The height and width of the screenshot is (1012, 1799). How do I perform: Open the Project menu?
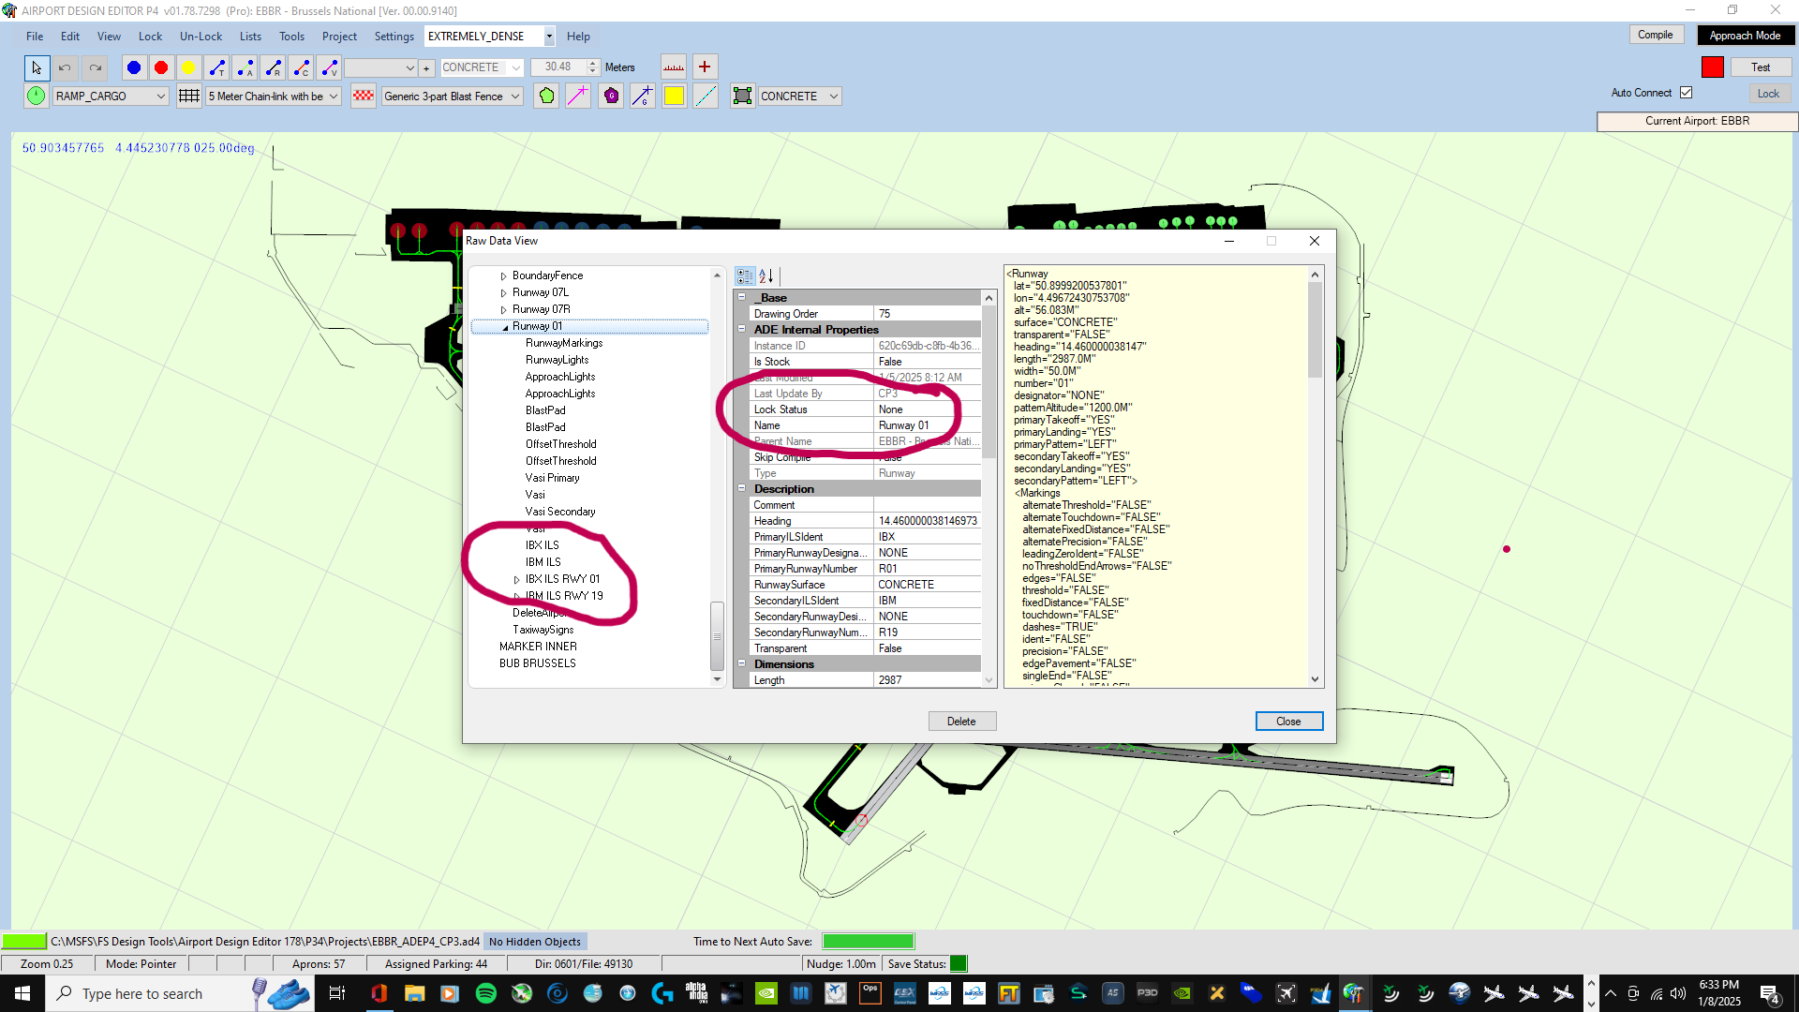(x=339, y=37)
